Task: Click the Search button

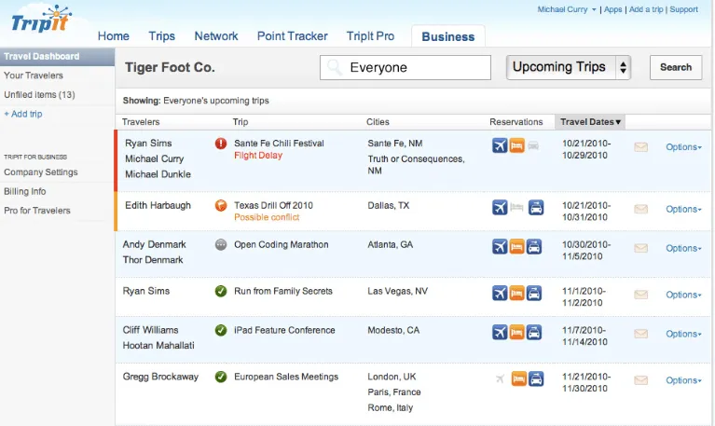Action: 676,67
